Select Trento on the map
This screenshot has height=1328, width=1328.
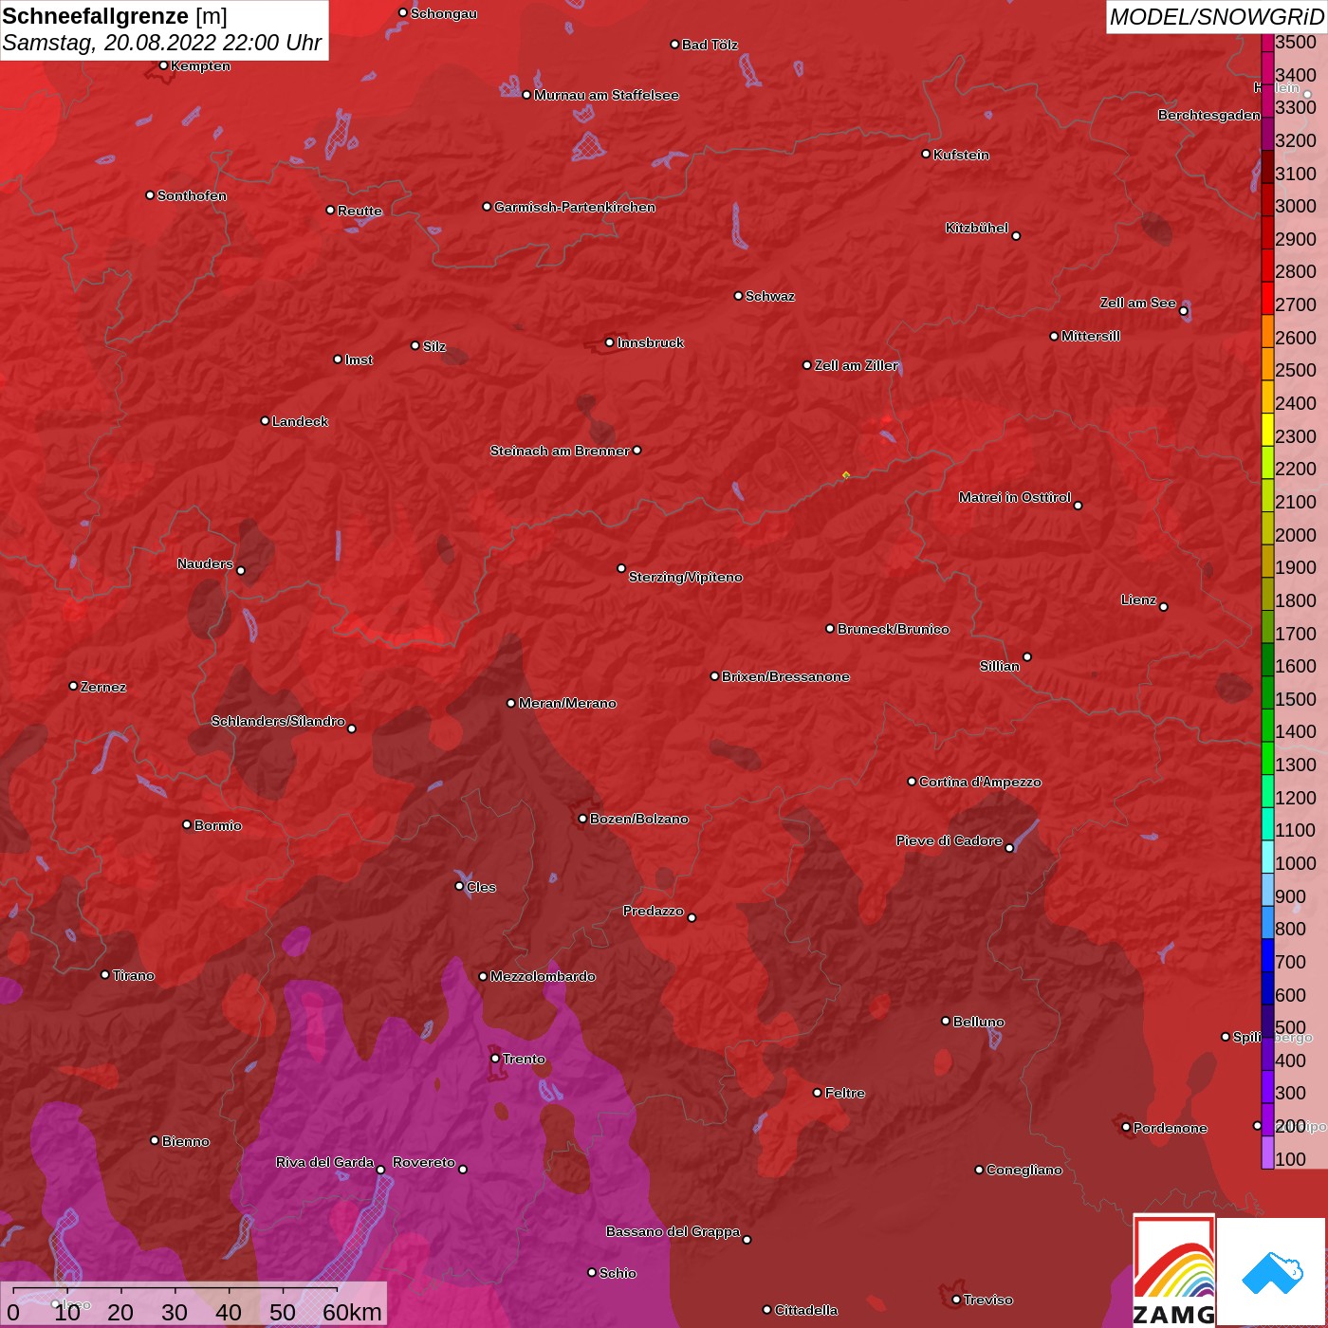coord(524,1059)
